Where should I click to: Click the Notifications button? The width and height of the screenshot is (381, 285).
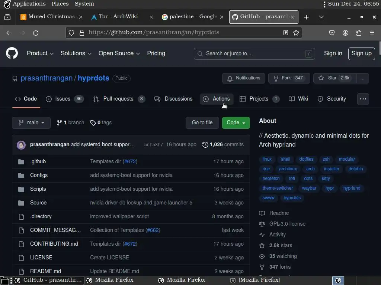click(x=243, y=78)
